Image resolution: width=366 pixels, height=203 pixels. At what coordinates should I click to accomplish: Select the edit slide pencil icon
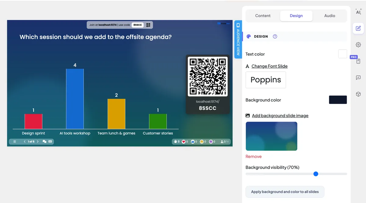click(x=358, y=28)
